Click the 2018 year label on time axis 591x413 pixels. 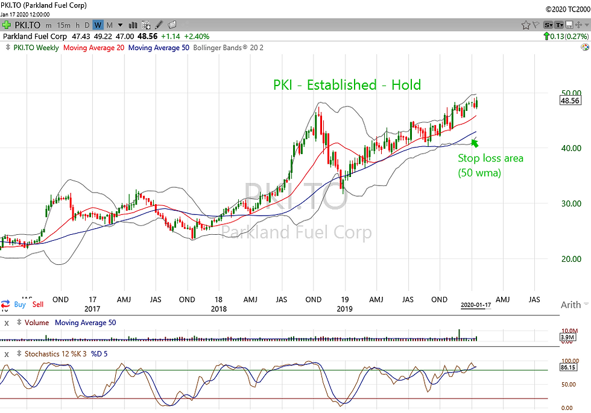[218, 309]
